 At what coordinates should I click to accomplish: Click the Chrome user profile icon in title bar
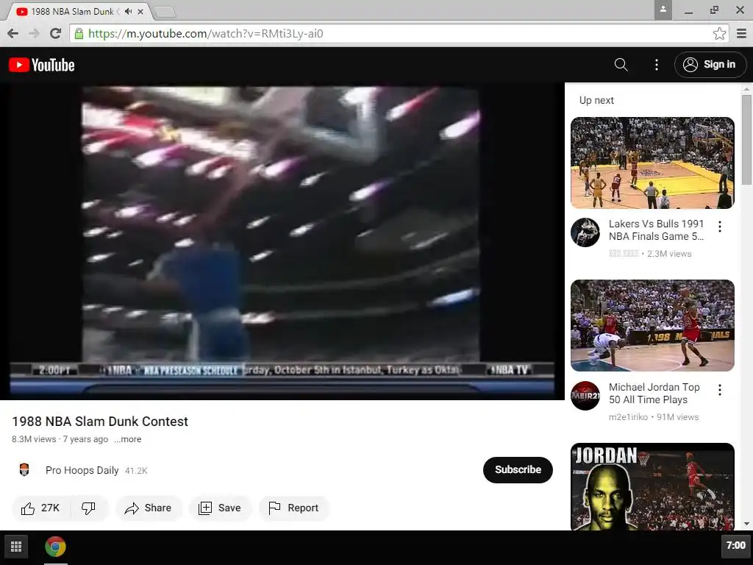[x=663, y=10]
